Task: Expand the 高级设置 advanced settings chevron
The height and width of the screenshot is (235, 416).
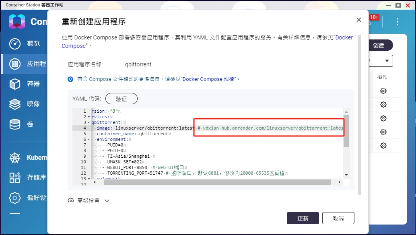Action: [x=107, y=201]
